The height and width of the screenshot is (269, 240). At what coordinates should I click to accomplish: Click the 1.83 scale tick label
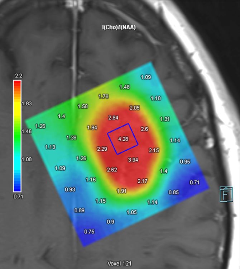pyautogui.click(x=27, y=104)
